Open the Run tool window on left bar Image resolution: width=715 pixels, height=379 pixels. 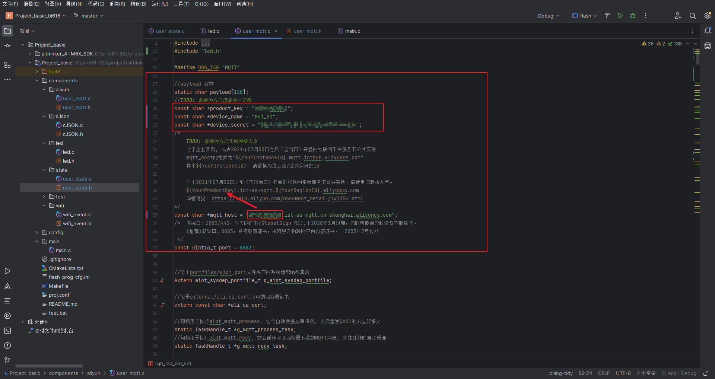pos(7,271)
